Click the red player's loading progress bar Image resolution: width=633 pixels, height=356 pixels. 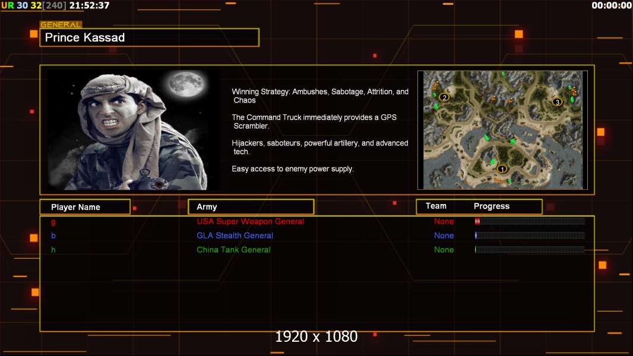pyautogui.click(x=530, y=221)
